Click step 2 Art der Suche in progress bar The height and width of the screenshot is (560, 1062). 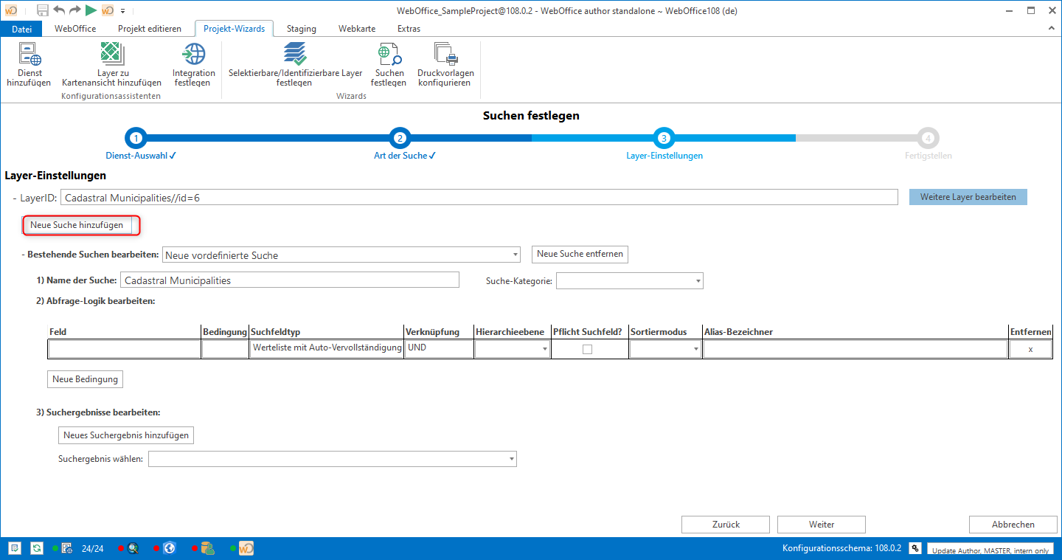[x=400, y=138]
